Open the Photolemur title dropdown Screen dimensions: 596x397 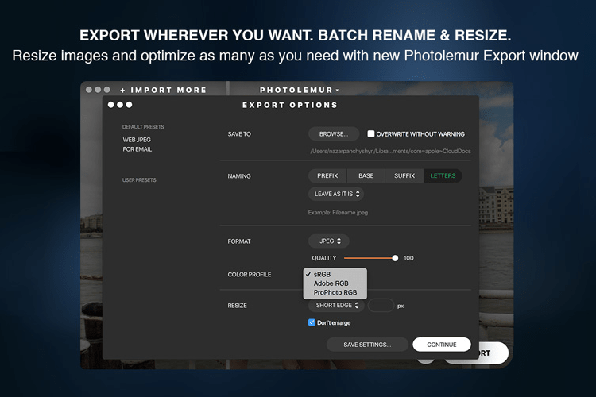(x=299, y=90)
